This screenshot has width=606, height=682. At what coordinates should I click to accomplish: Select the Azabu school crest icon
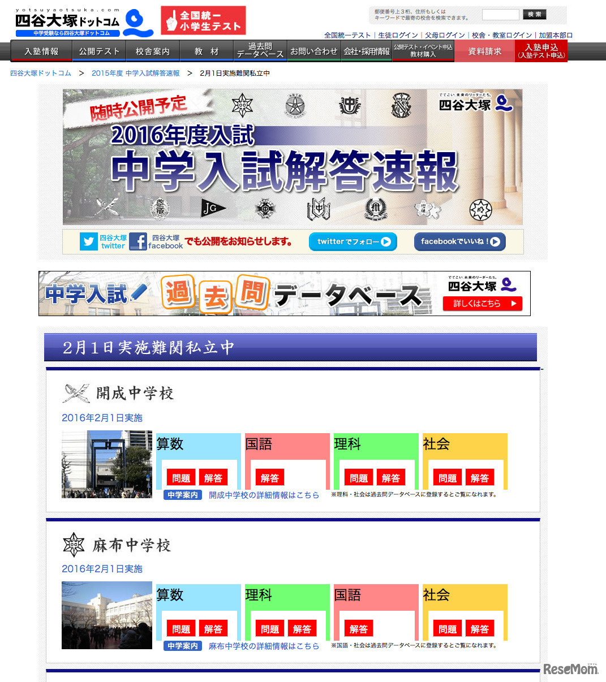tap(74, 544)
